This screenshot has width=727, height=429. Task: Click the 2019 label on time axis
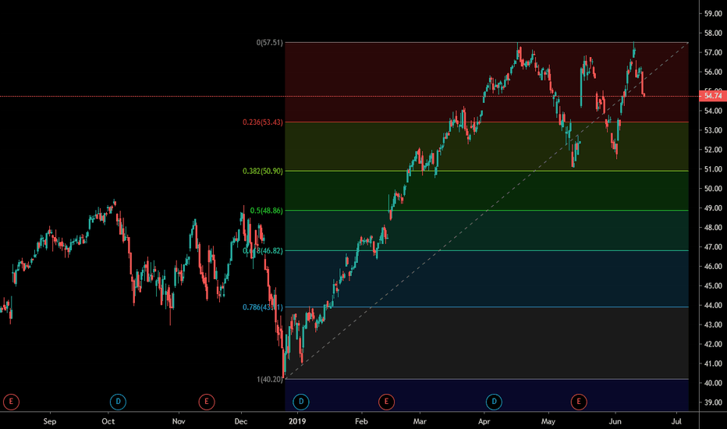point(297,421)
